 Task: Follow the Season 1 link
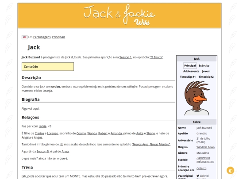125,57
